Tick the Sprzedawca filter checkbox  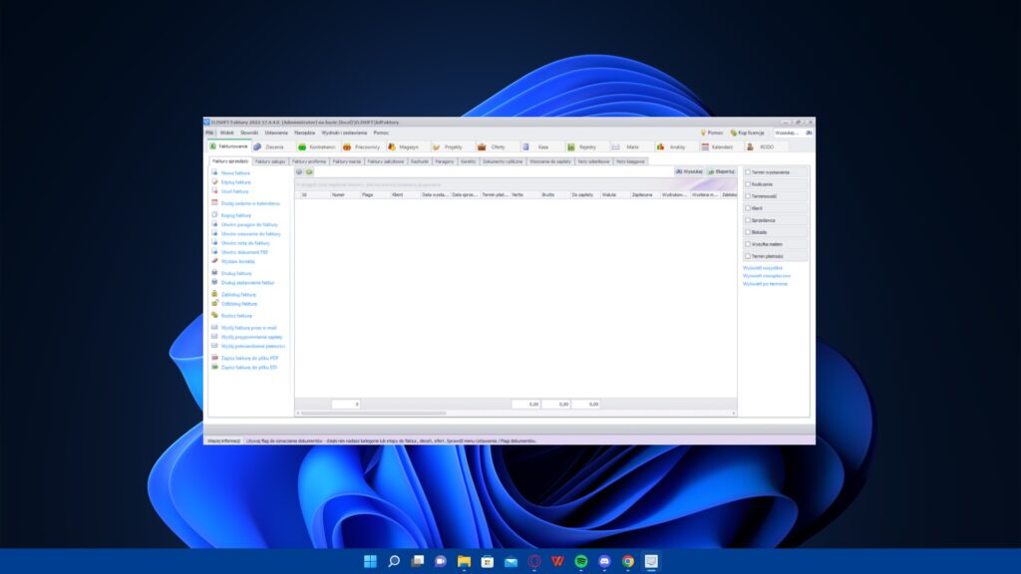pos(748,220)
